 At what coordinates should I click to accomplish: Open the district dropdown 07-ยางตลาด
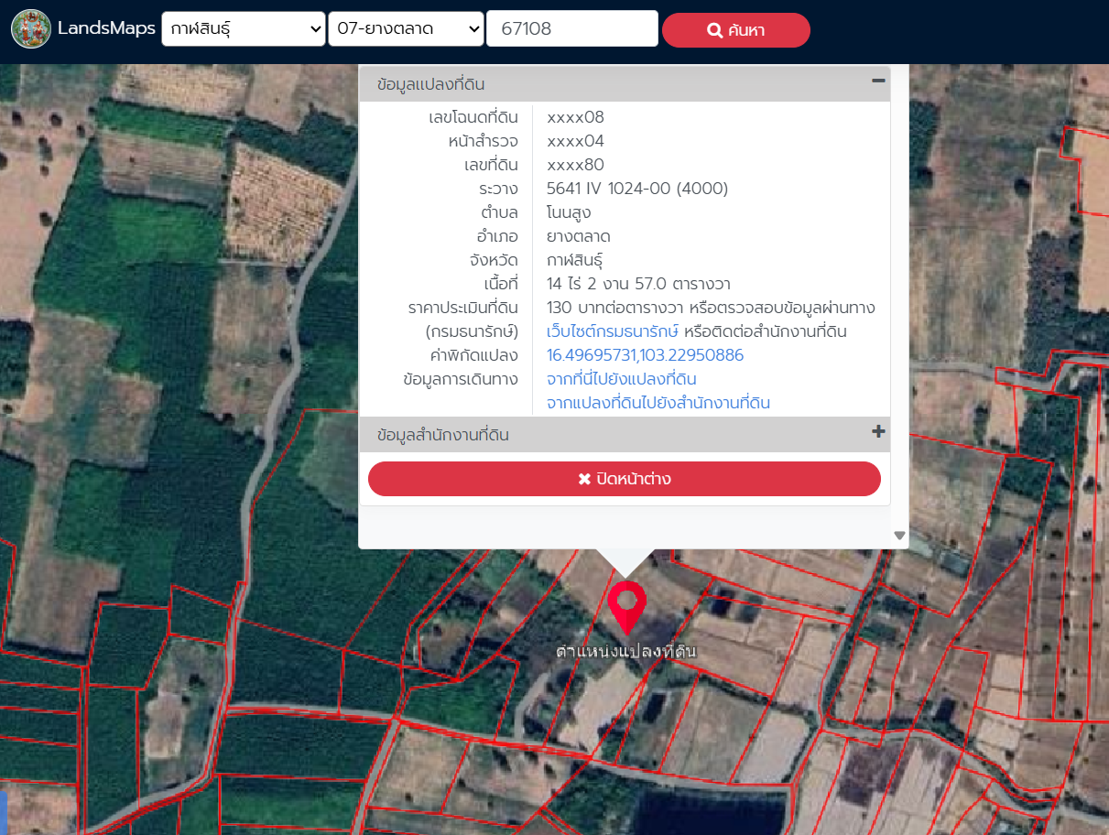point(406,29)
